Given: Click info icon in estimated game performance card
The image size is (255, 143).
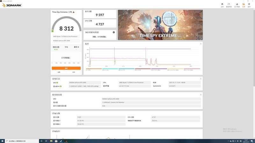Looking at the screenshot, I should (114, 32).
